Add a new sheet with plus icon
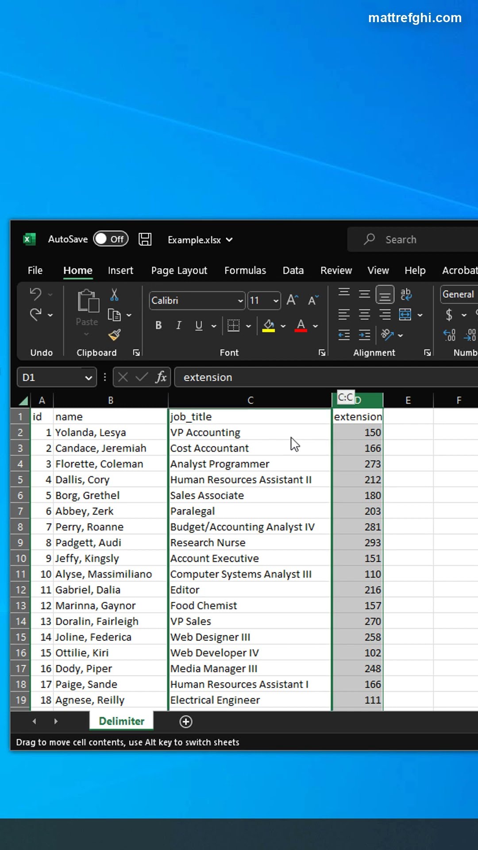Screen dimensions: 478x850 pyautogui.click(x=186, y=722)
